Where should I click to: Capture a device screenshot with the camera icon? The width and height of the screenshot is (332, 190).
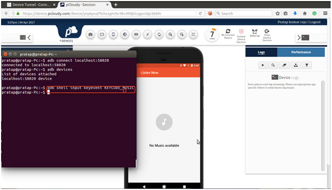point(90,34)
